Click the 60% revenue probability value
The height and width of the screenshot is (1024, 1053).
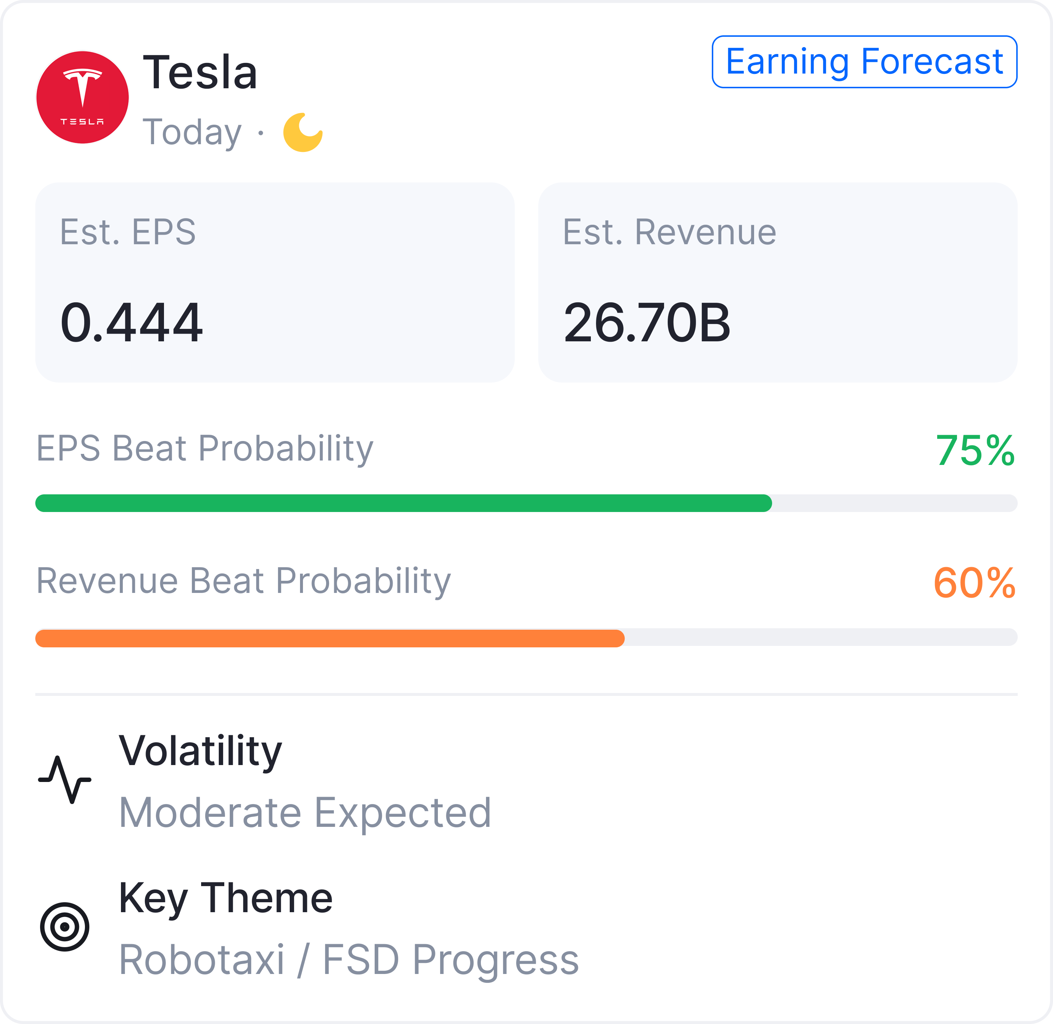click(x=974, y=583)
